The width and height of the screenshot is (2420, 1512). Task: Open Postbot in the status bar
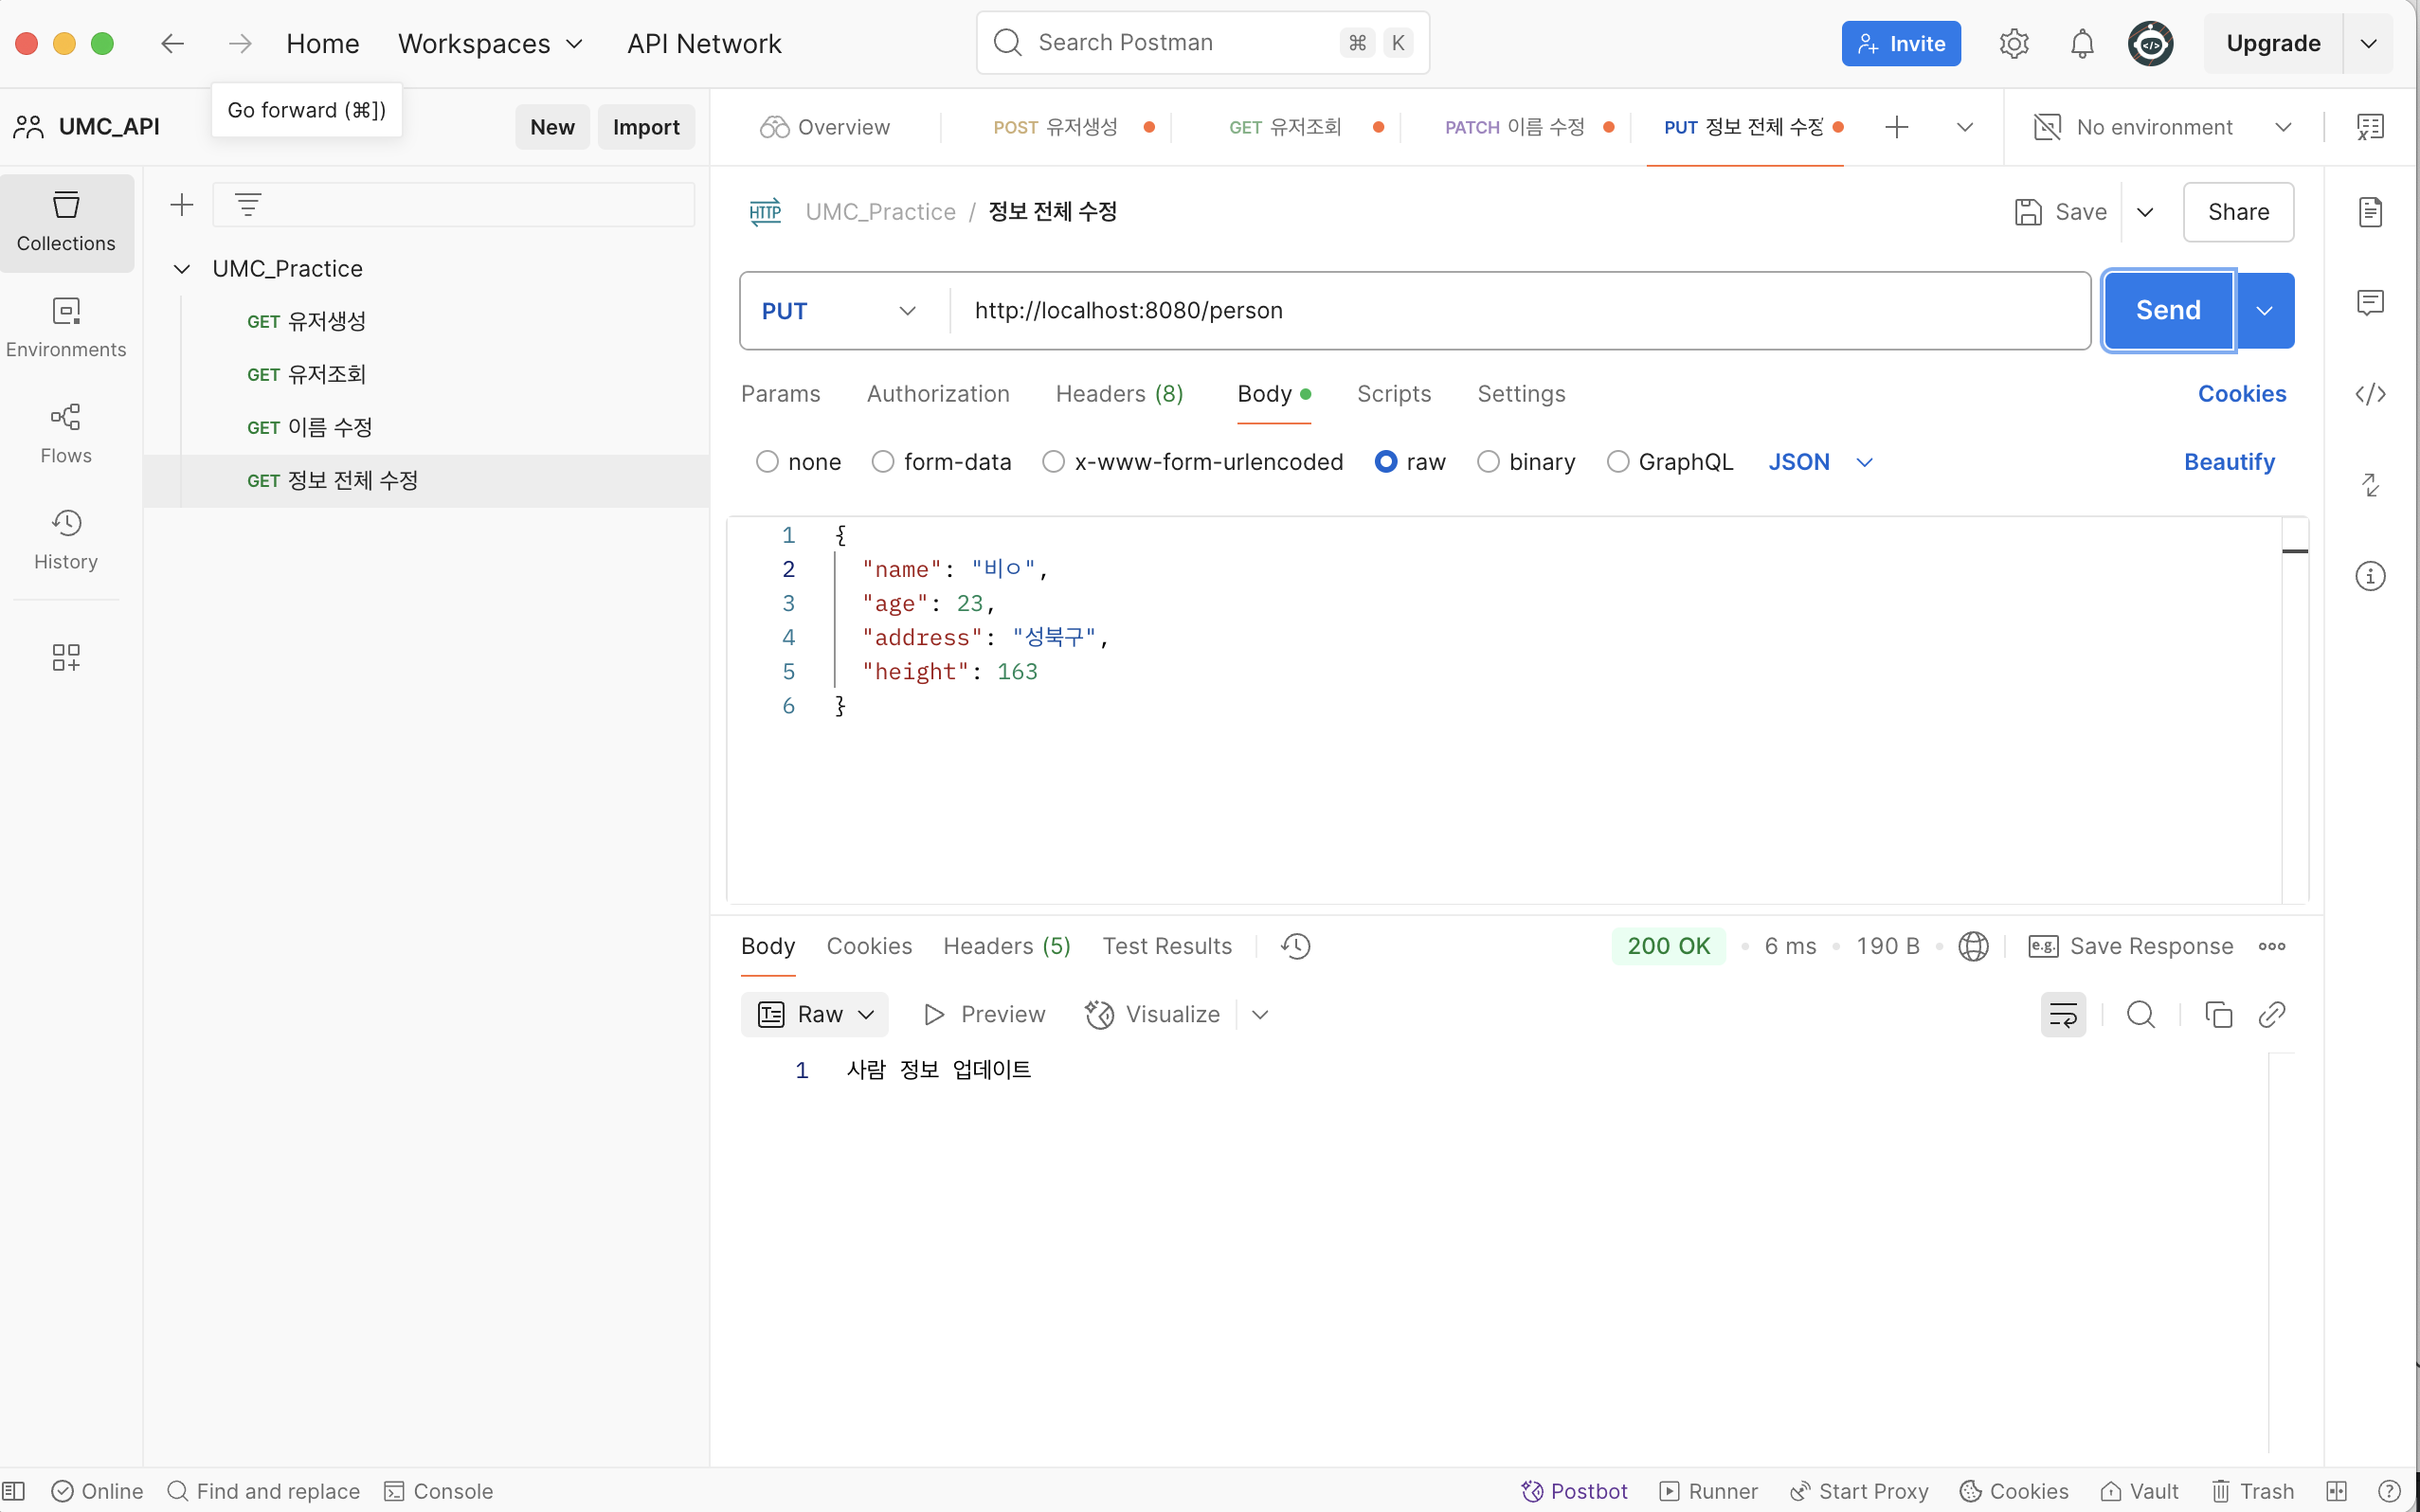1574,1491
